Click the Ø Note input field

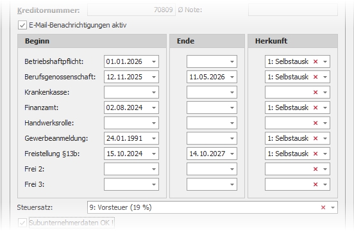coord(293,10)
